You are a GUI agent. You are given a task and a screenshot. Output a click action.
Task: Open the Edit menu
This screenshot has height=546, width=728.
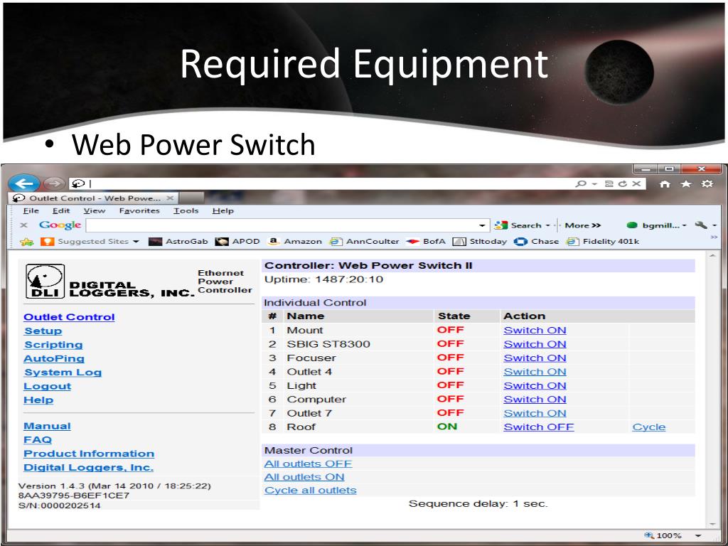point(61,210)
